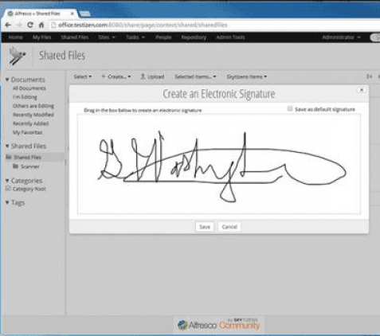The width and height of the screenshot is (380, 336).
Task: Click the browser home icon
Action: pyautogui.click(x=41, y=25)
